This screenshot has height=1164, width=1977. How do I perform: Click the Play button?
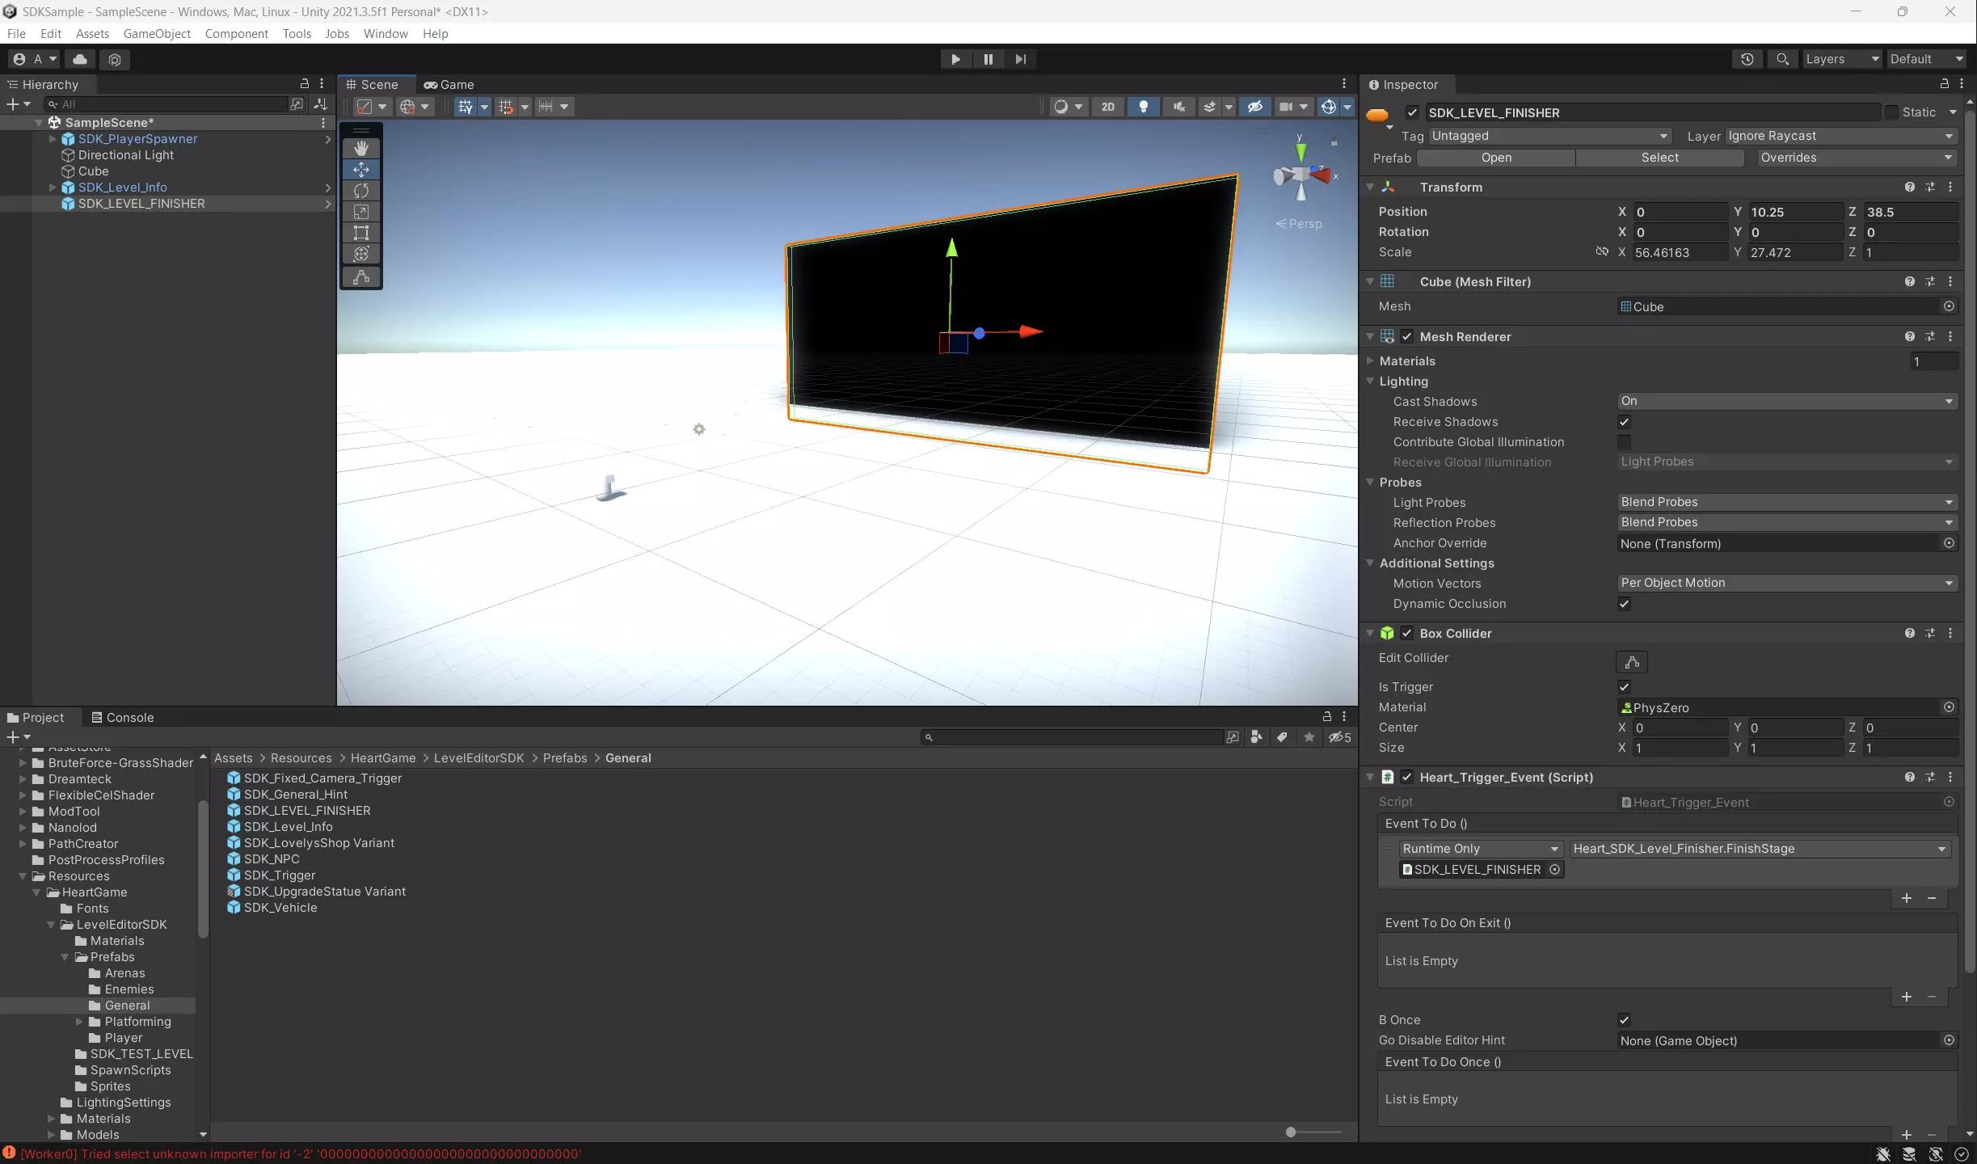click(955, 59)
